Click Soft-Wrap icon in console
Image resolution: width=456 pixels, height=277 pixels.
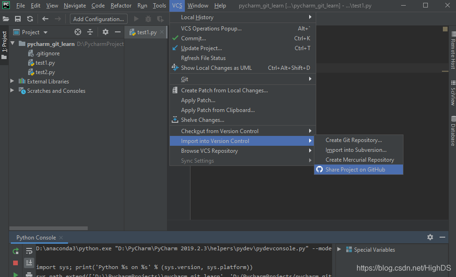pos(29,251)
